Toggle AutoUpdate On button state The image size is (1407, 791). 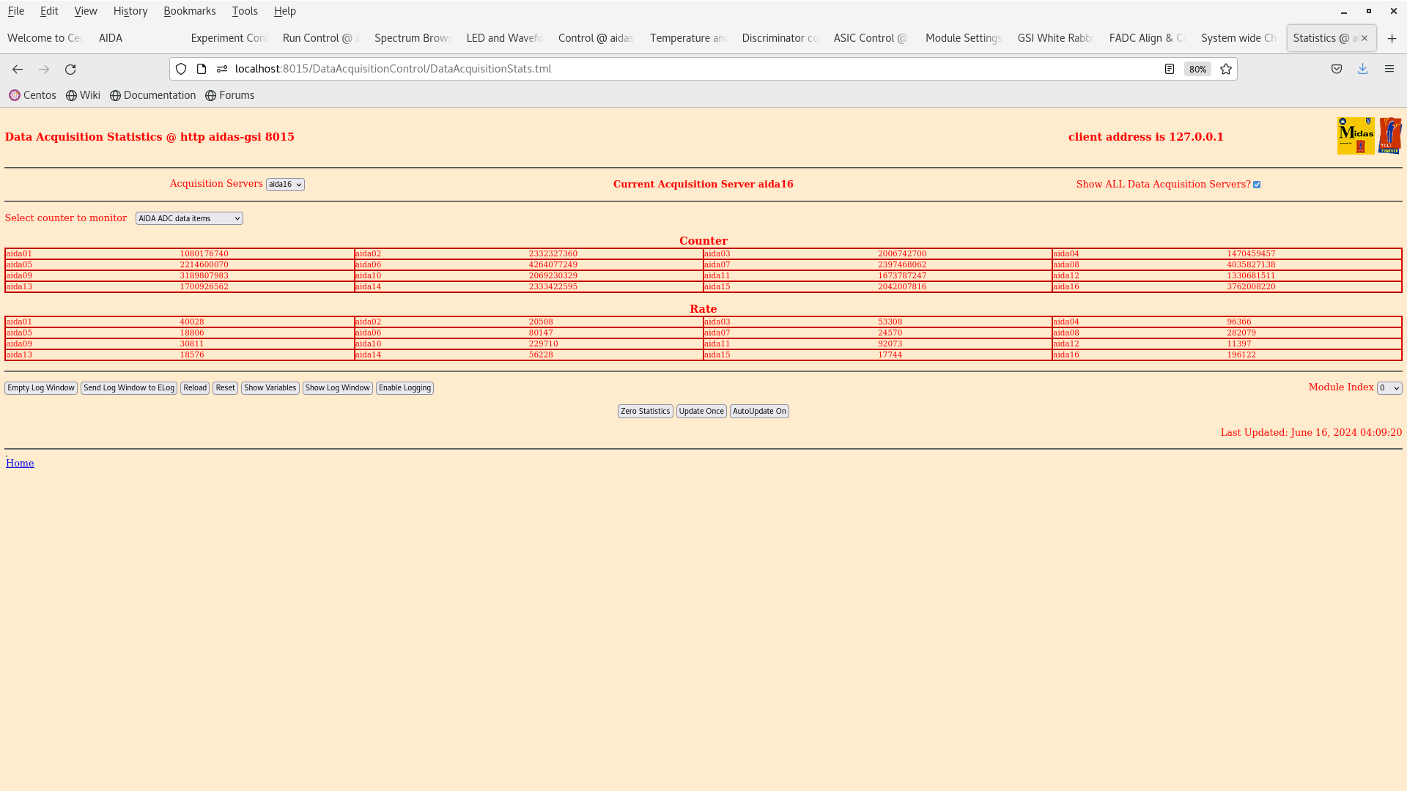[x=759, y=410]
